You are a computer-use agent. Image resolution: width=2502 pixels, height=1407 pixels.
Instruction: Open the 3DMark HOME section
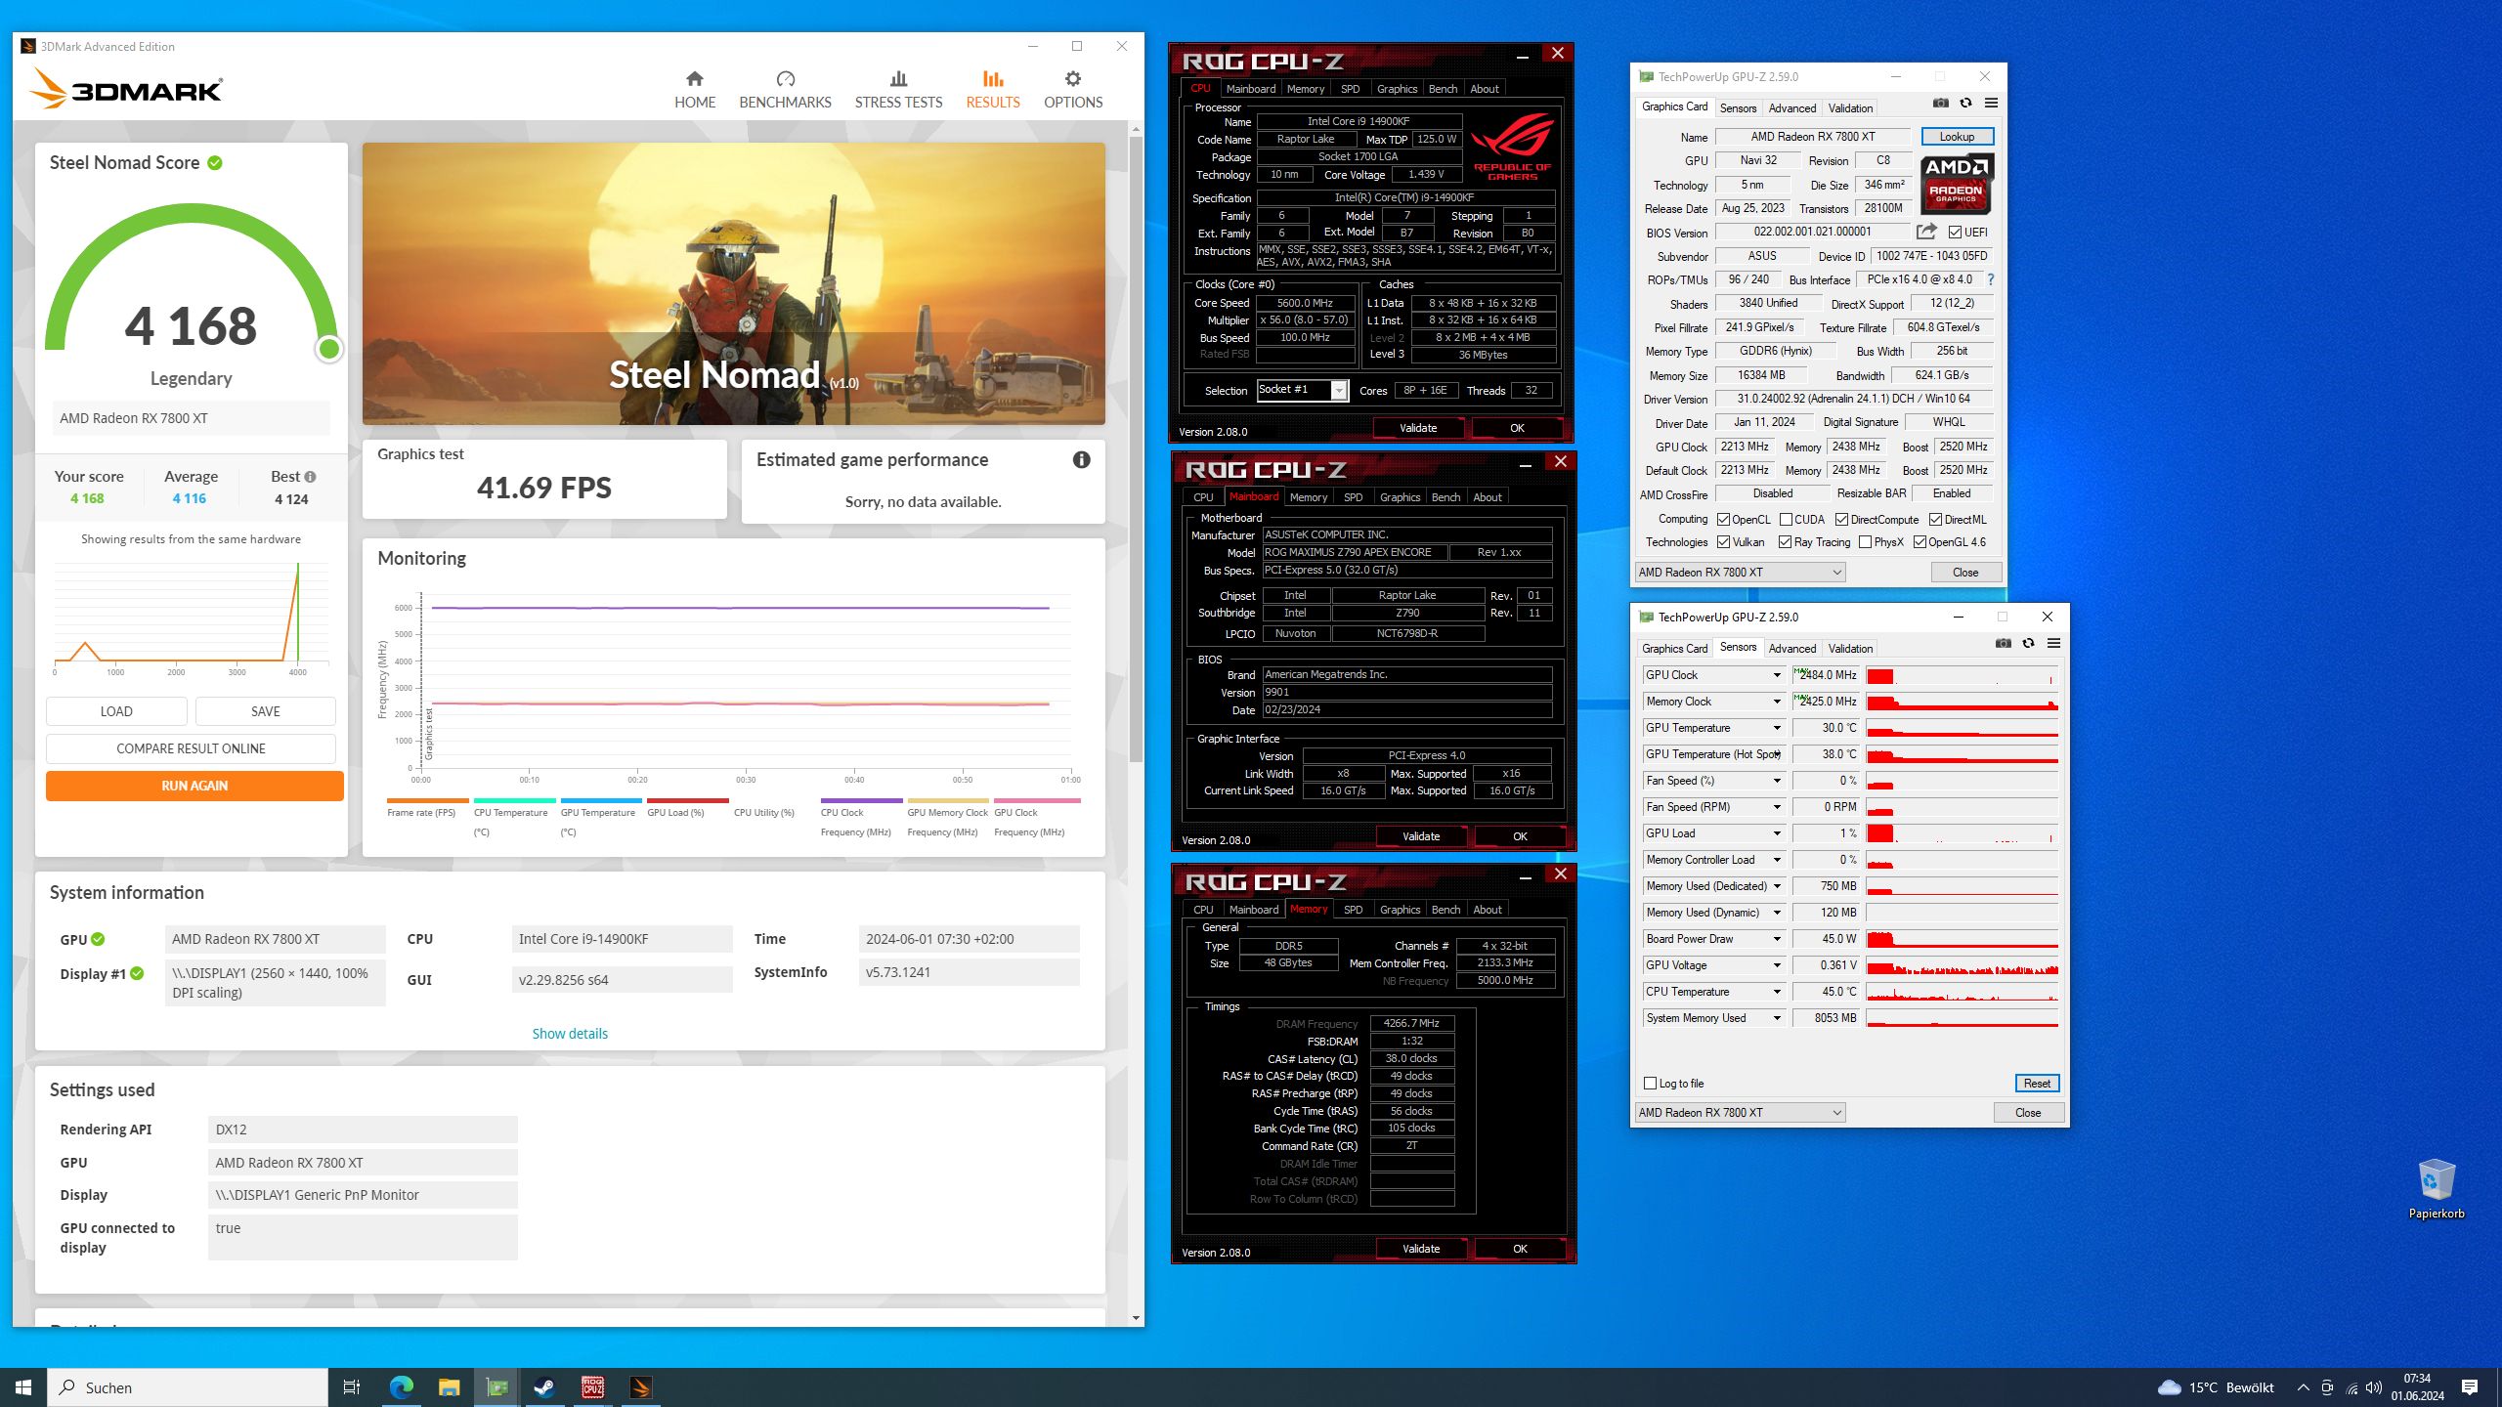(x=695, y=90)
